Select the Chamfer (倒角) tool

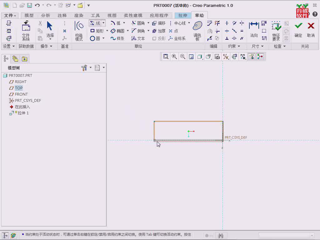(138, 31)
